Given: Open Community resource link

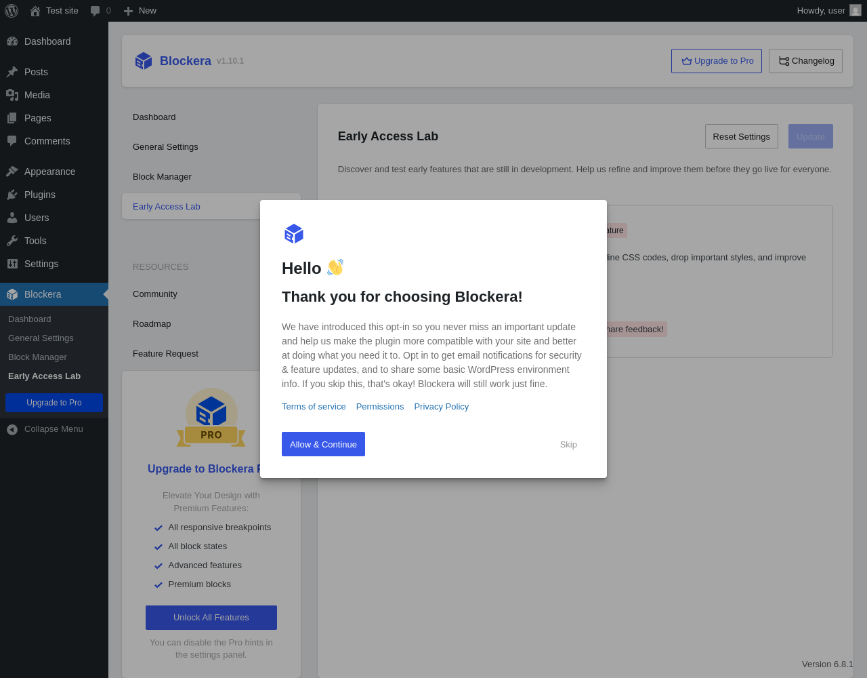Looking at the screenshot, I should pos(155,294).
